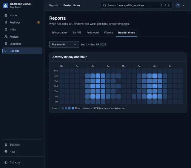Switch to the By contractor tab
The image size is (191, 168).
pos(59,33)
